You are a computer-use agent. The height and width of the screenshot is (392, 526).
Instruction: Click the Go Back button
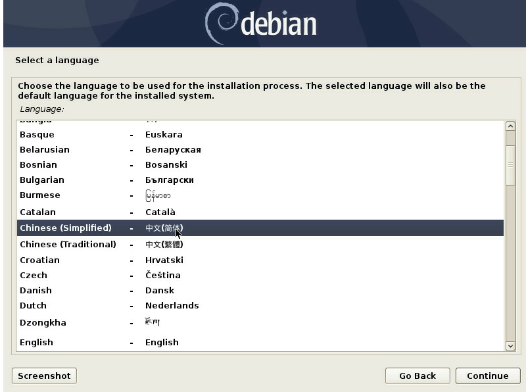(418, 376)
